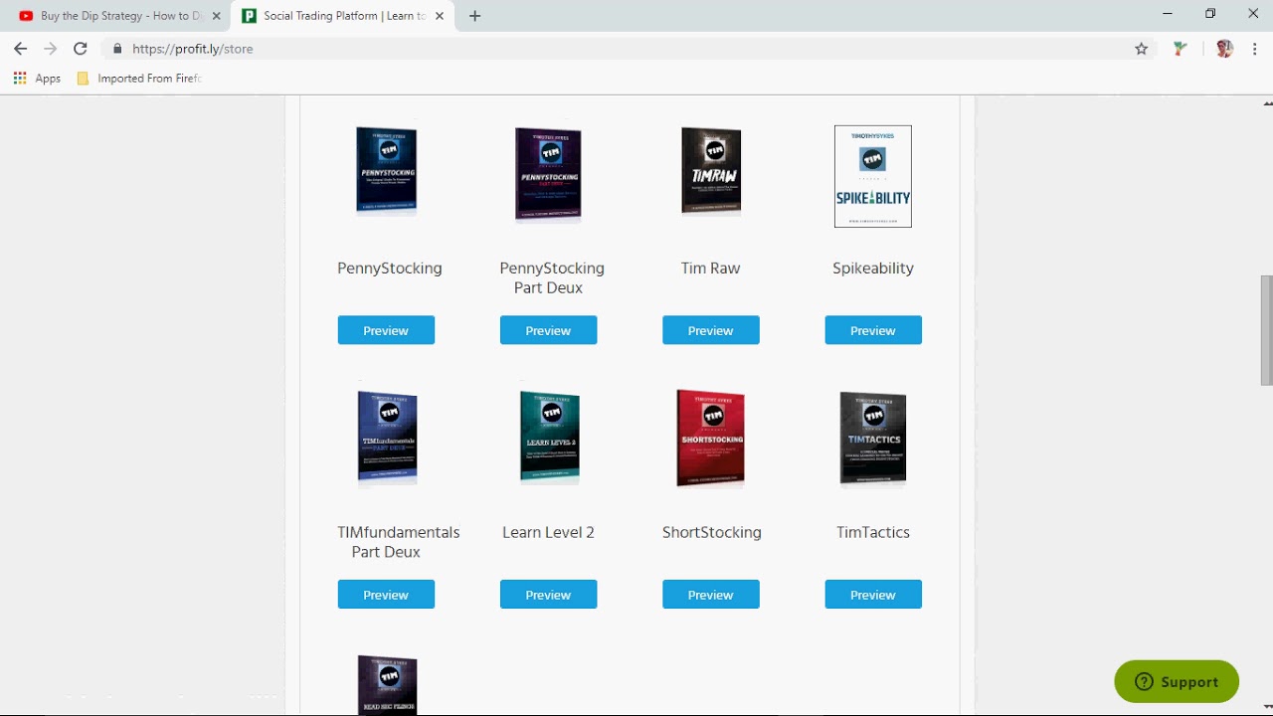
Task: Click the Learn Level 2 cover image
Action: coord(549,437)
